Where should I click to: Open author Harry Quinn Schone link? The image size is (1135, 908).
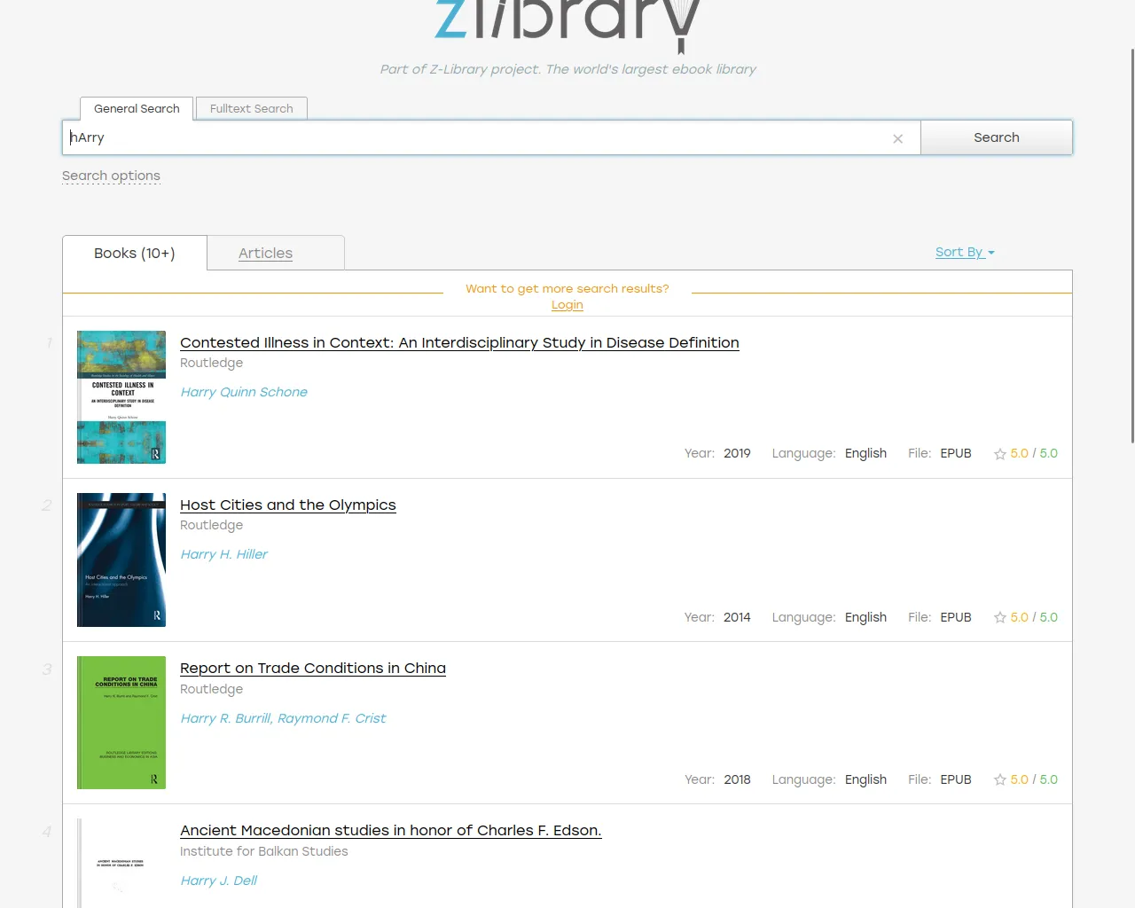tap(244, 392)
